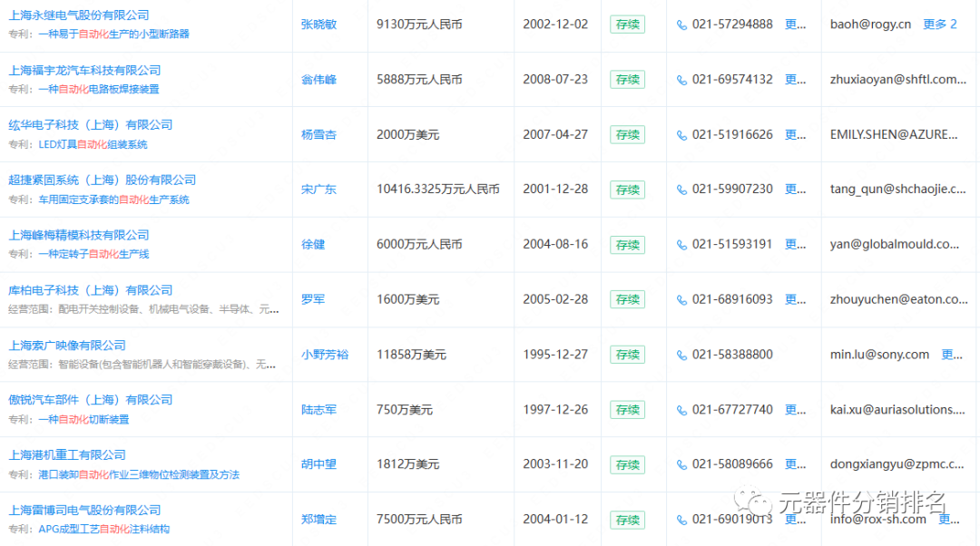
Task: Click 存续 status badge in 上海索广映像 row
Action: pos(628,355)
